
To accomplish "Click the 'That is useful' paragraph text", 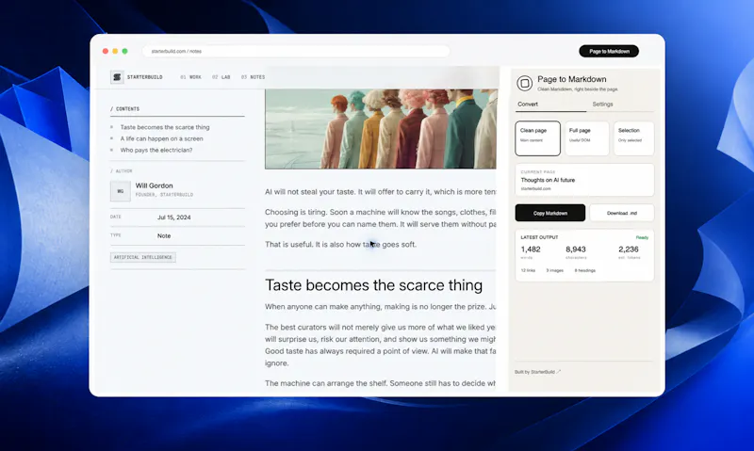I will coord(340,245).
